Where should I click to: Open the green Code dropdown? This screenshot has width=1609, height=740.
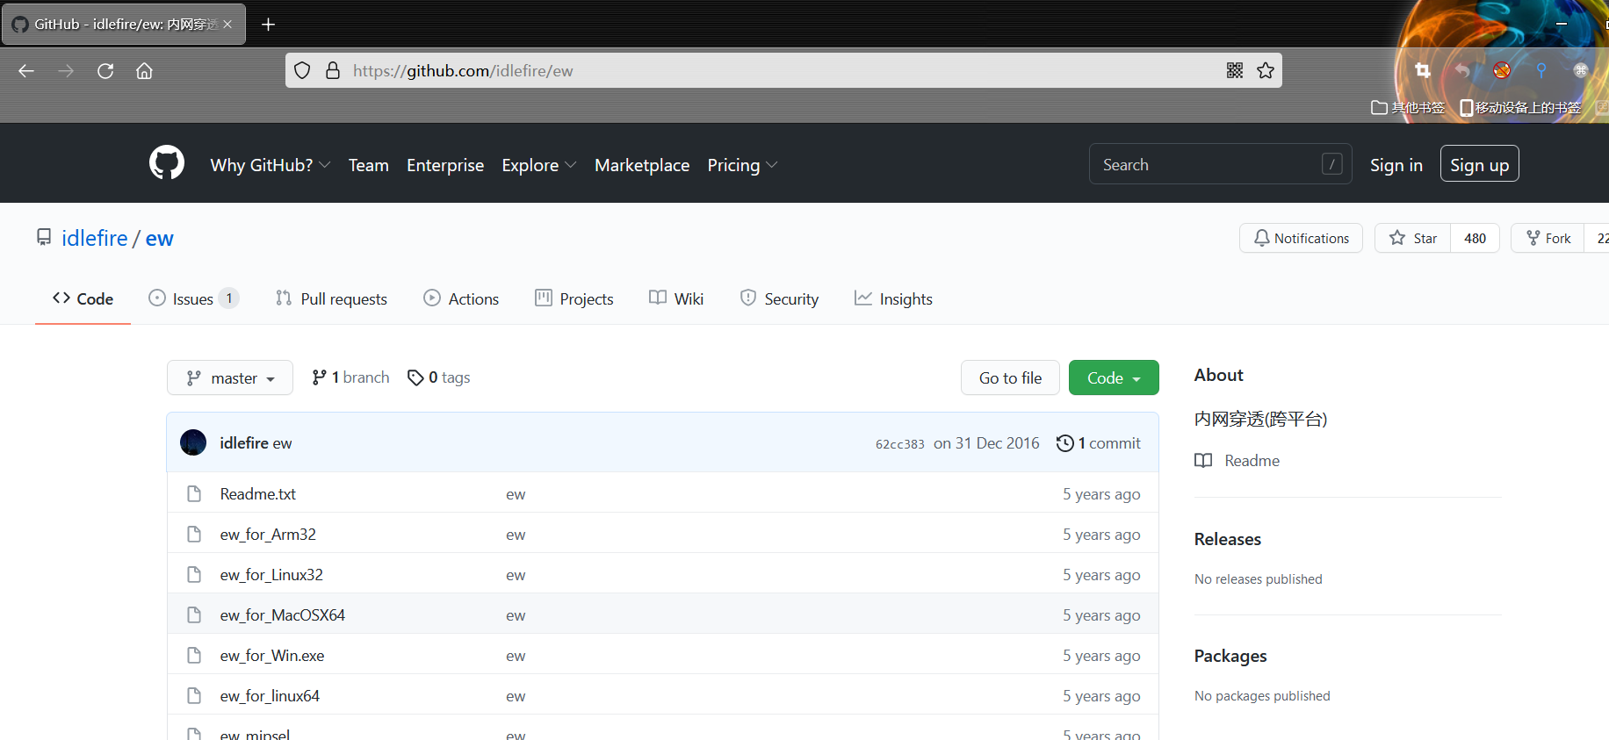[1114, 377]
